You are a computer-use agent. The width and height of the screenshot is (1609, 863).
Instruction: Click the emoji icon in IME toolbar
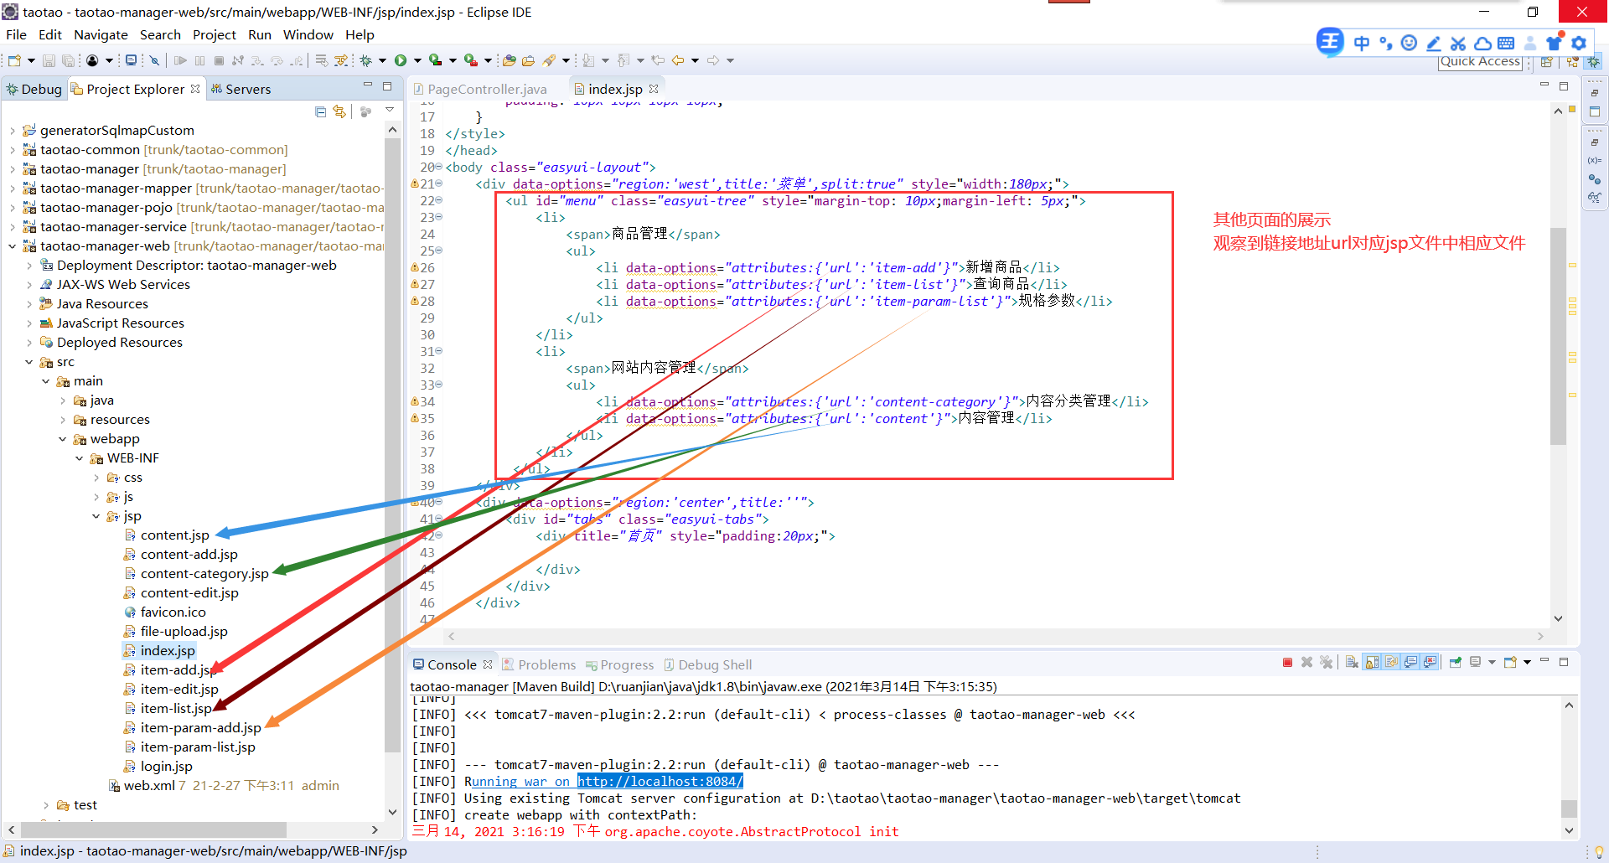click(x=1410, y=43)
